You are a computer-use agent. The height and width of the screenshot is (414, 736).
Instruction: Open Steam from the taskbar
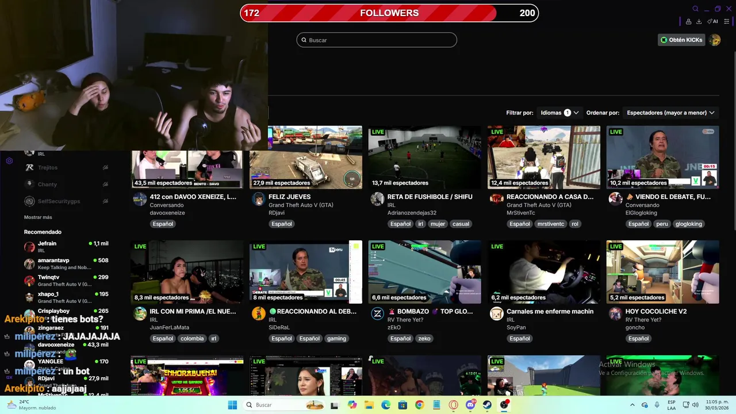(488, 405)
